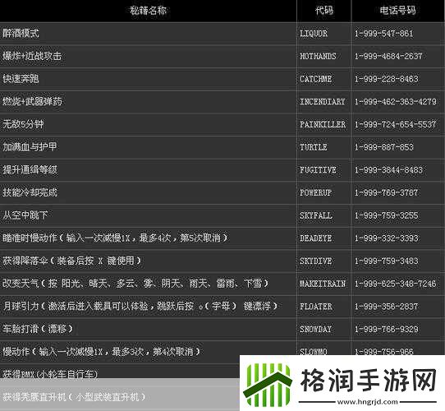The height and width of the screenshot is (411, 445).
Task: Click the INCENDIARY code cell
Action: [x=323, y=102]
